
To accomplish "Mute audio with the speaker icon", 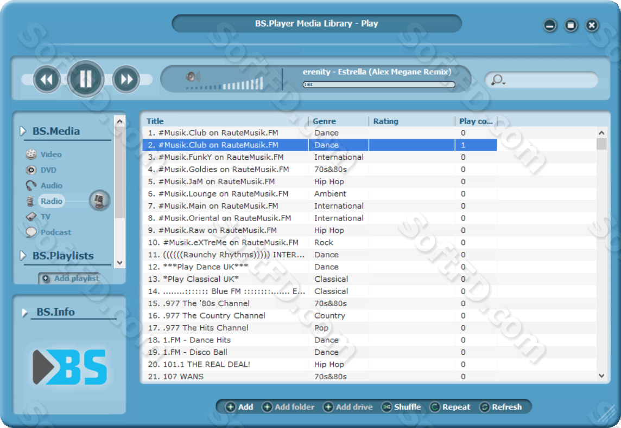I will (x=193, y=76).
